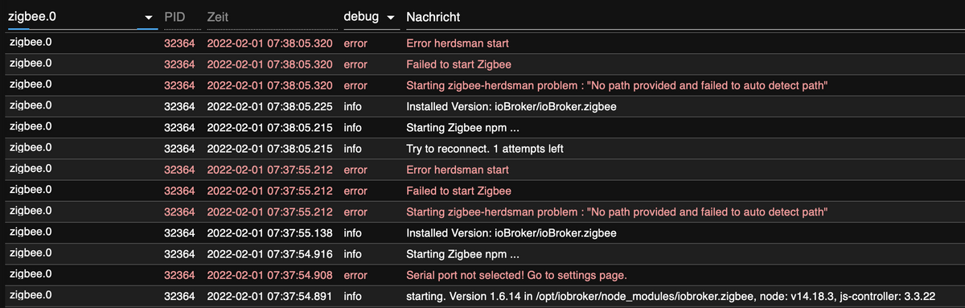
Task: Select the 'Error herdsman start' row at 07:38:05.320
Action: tap(482, 43)
